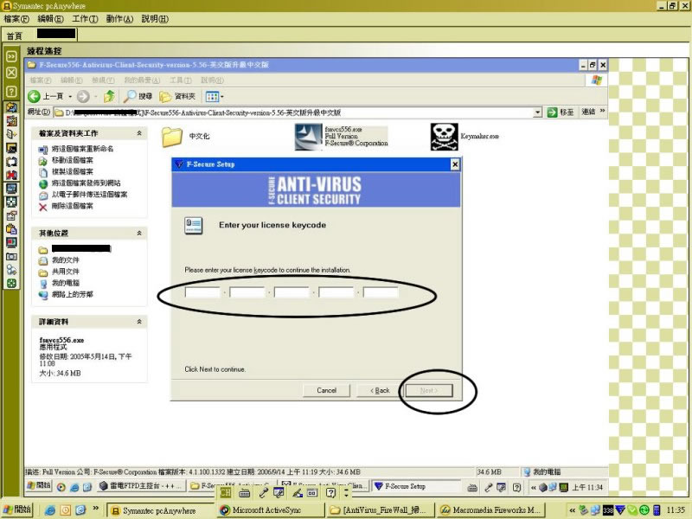Open pcAnywhere 檔案(F) menu

pos(16,19)
